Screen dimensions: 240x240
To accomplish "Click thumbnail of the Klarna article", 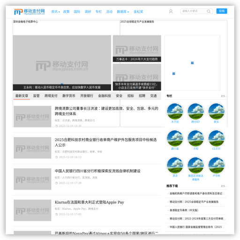I will [32, 210].
